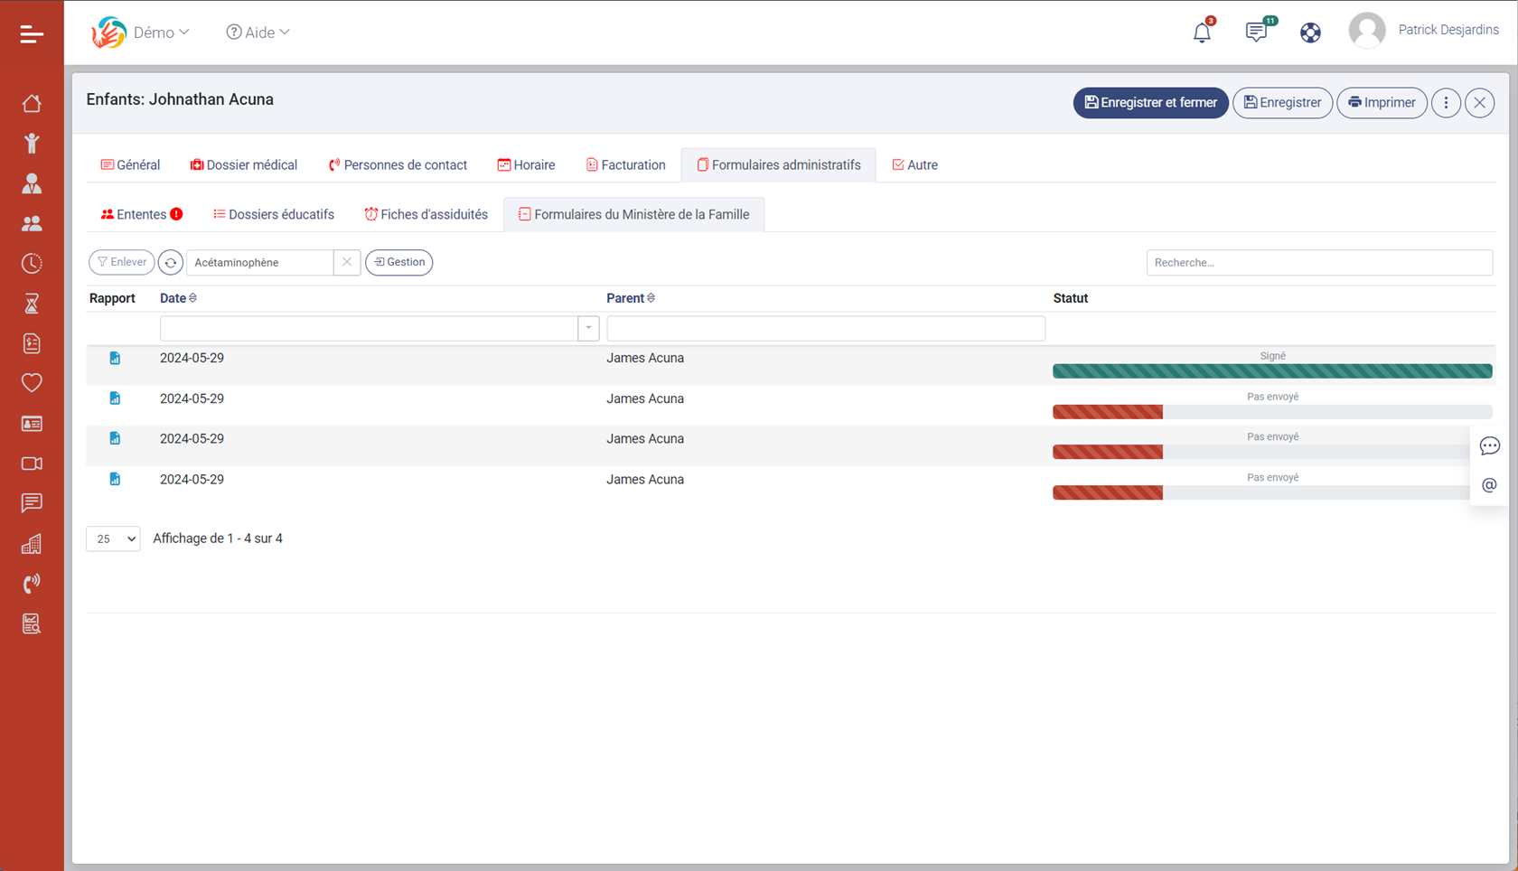Open the Fiches d'assiduités subtab
The width and height of the screenshot is (1518, 871).
[x=426, y=215]
